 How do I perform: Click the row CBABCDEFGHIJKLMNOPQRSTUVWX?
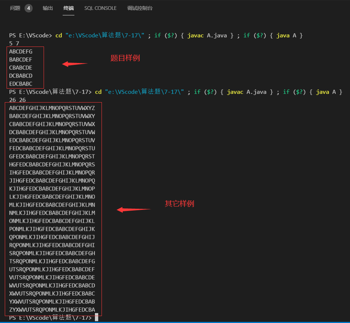[x=52, y=124]
